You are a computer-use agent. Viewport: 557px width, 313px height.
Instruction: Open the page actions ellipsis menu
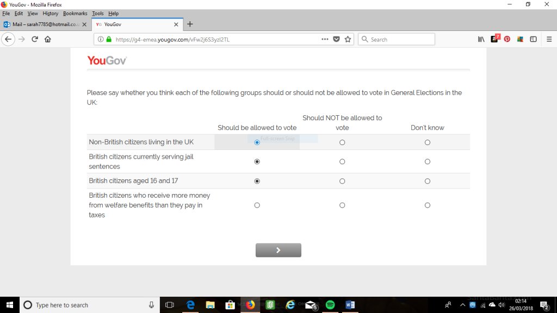tap(325, 39)
